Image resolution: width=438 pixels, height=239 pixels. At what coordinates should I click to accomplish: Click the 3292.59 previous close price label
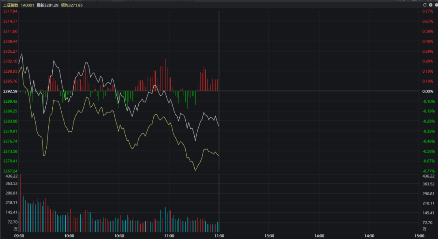coord(10,91)
